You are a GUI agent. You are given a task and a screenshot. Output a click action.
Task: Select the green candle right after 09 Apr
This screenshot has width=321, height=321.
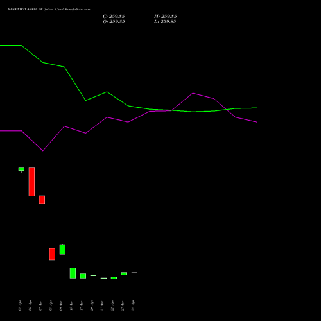coord(73,273)
